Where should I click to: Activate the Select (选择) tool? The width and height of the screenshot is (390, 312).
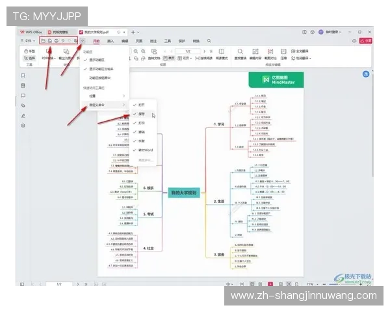(30, 58)
